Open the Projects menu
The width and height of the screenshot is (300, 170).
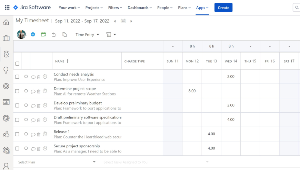click(94, 8)
